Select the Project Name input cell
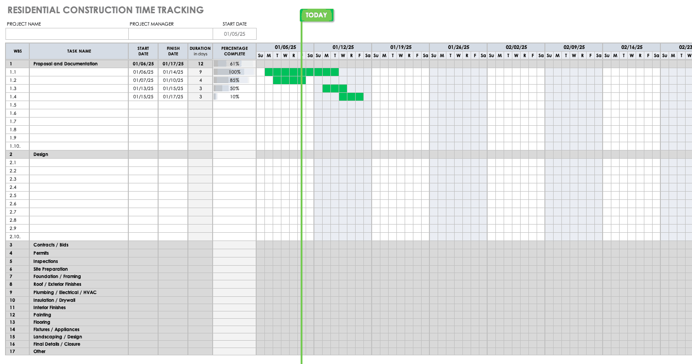The width and height of the screenshot is (692, 364). [x=67, y=34]
